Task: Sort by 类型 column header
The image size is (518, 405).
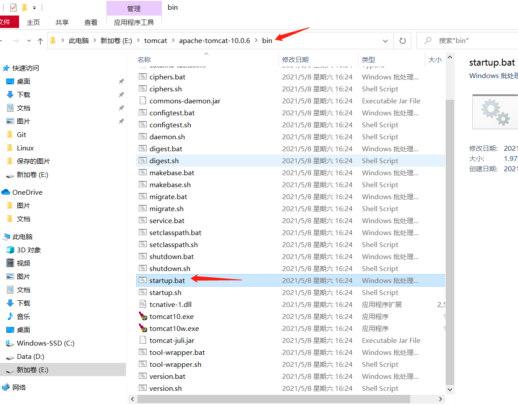Action: 369,59
